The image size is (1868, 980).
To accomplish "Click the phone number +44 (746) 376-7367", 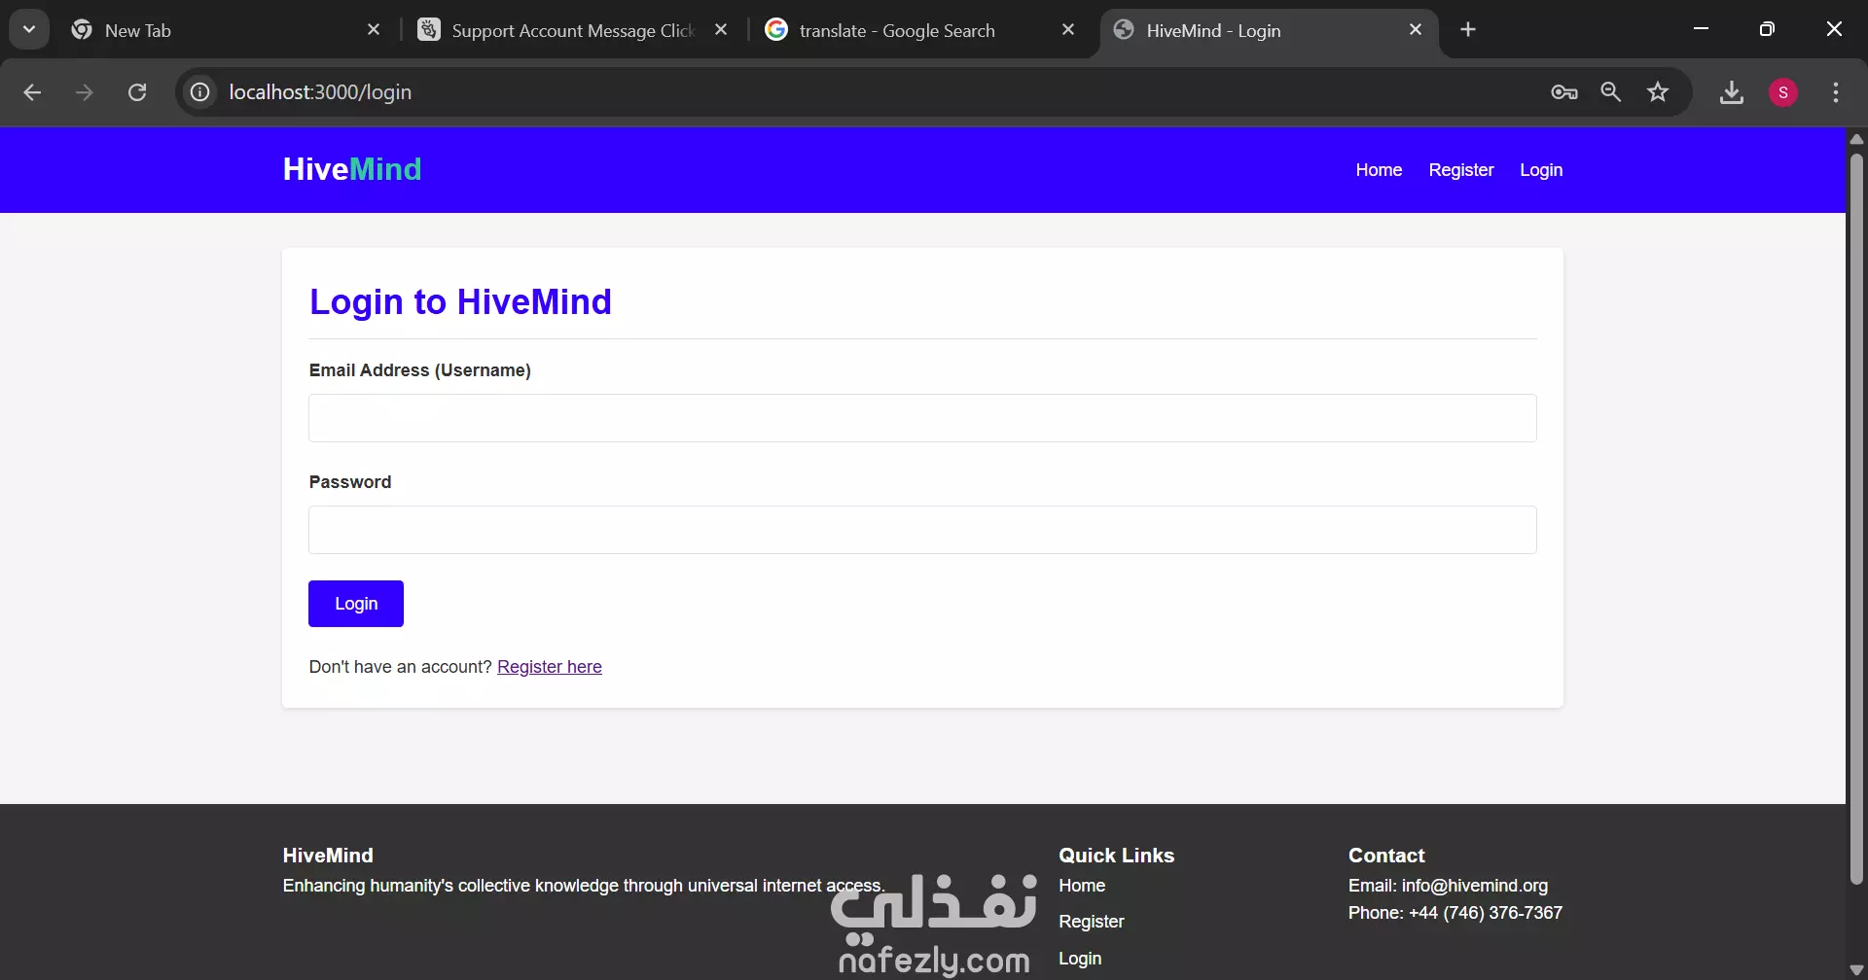I will pos(1486,913).
